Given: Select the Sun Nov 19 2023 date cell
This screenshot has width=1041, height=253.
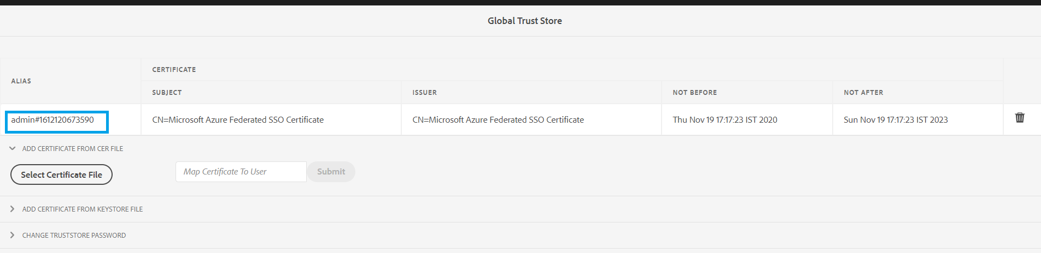Looking at the screenshot, I should pyautogui.click(x=896, y=120).
